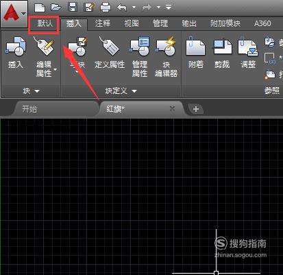Image resolution: width=283 pixels, height=275 pixels.
Task: Create a new drawing from quick access toolbar
Action: point(40,8)
